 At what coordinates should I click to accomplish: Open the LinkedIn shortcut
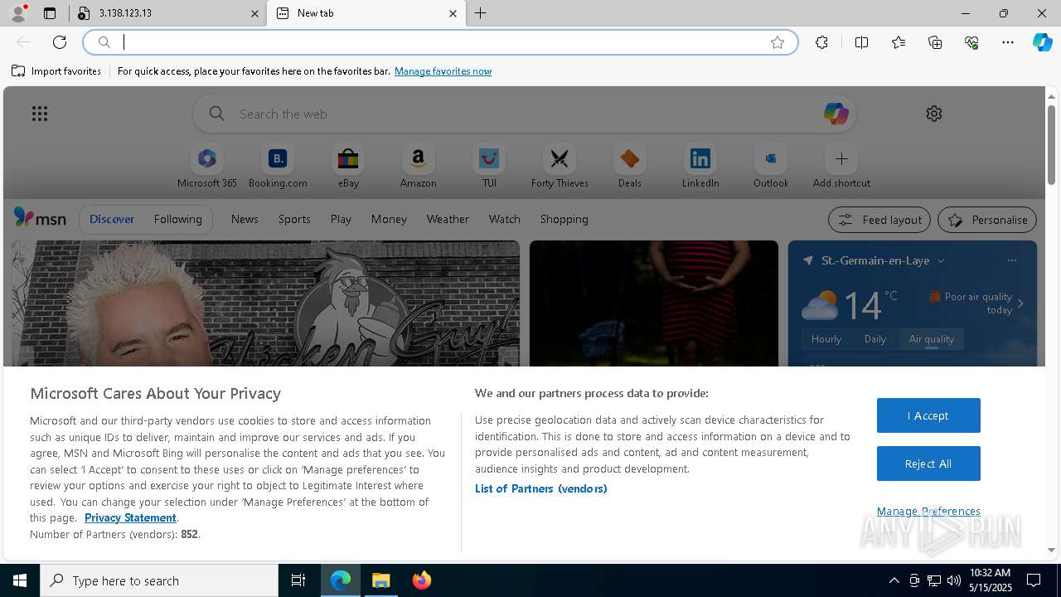[x=700, y=167]
